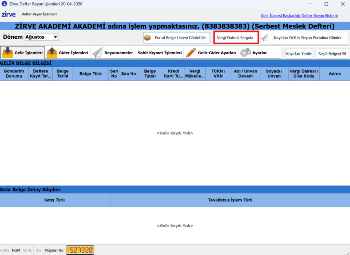Click the Defter Beyan İşlemleri header text
Screen dimensions: 350x255
[39, 14]
